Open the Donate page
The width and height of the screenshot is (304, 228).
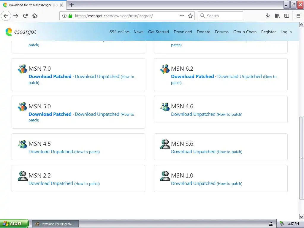pyautogui.click(x=203, y=32)
